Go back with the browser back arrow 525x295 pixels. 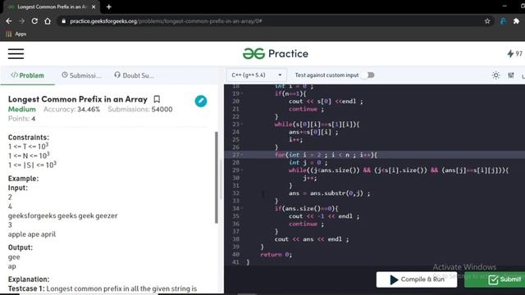pos(9,21)
